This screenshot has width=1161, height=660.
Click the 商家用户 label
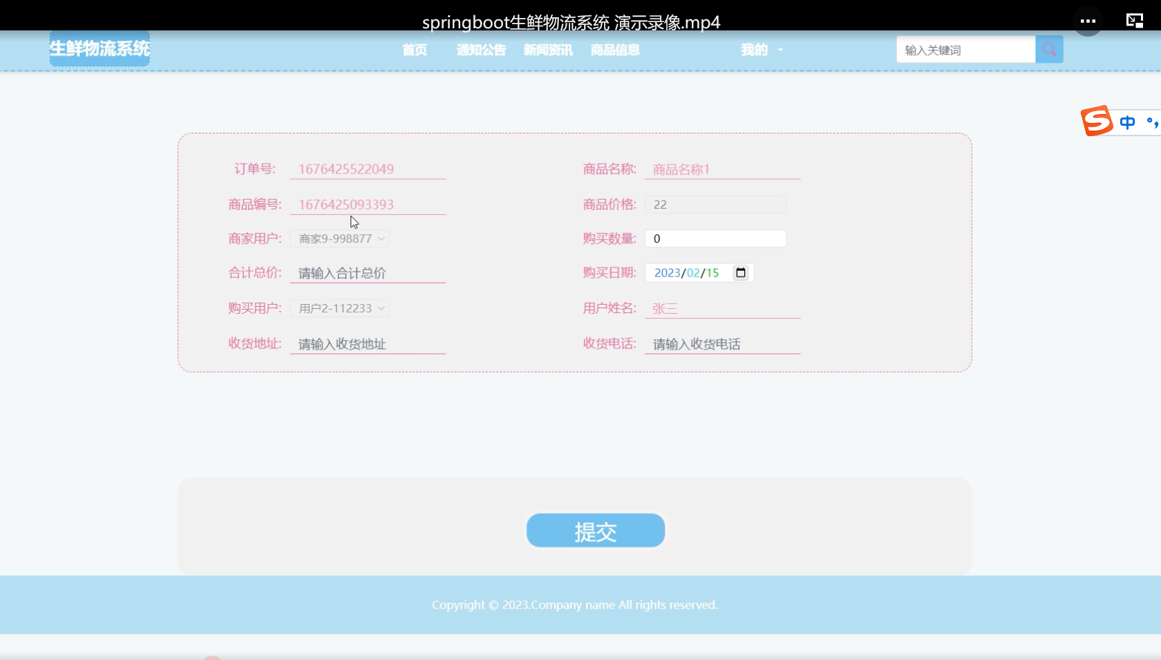(254, 238)
